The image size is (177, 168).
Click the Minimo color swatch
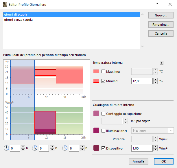coord(96,81)
